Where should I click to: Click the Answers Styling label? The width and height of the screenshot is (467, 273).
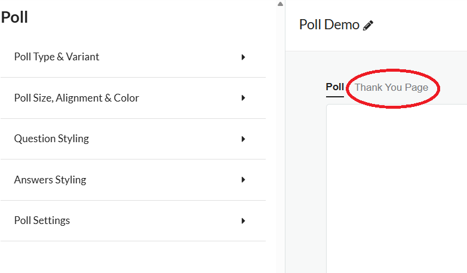[50, 180]
